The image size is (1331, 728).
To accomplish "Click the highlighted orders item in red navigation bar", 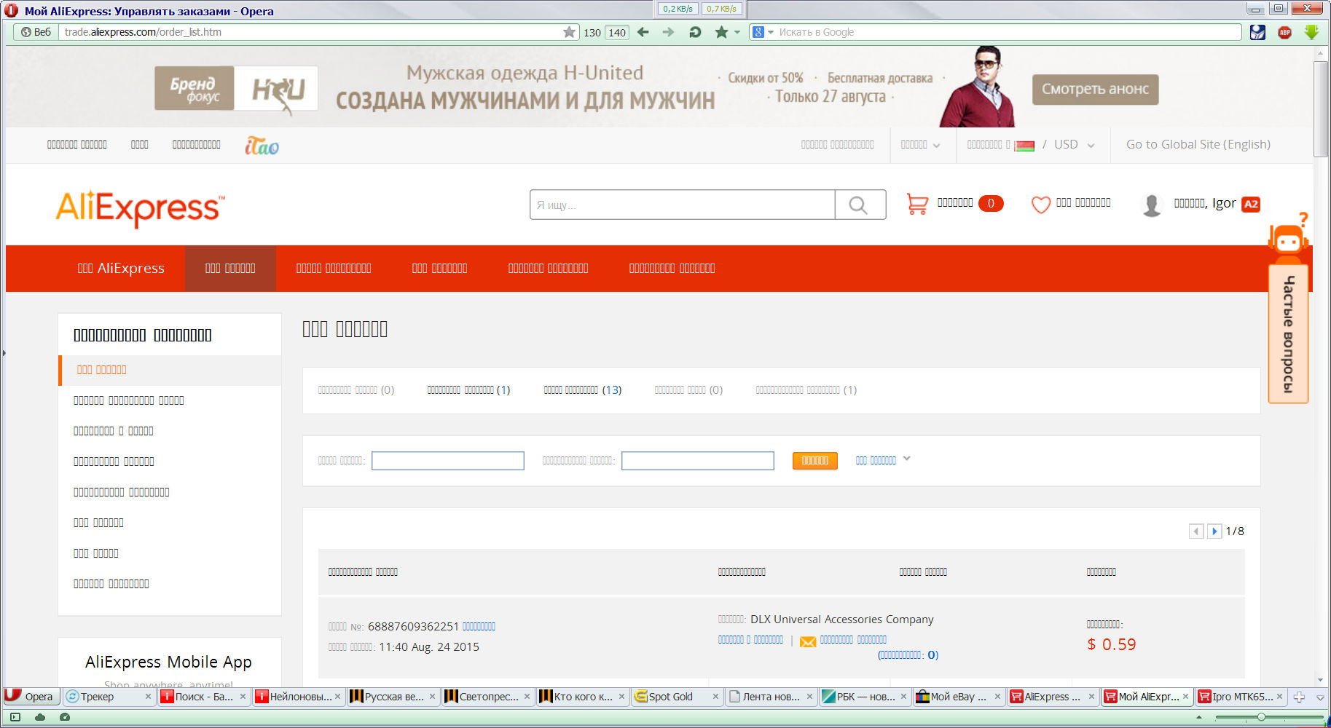I will point(230,268).
